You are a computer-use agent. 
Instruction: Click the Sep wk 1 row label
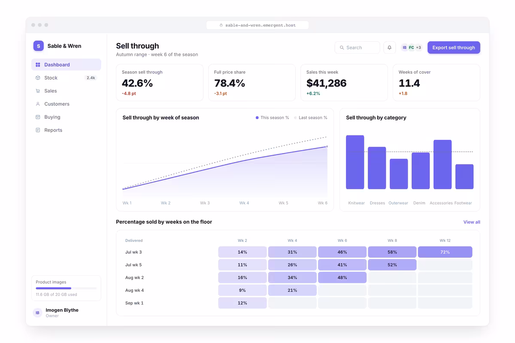click(134, 303)
